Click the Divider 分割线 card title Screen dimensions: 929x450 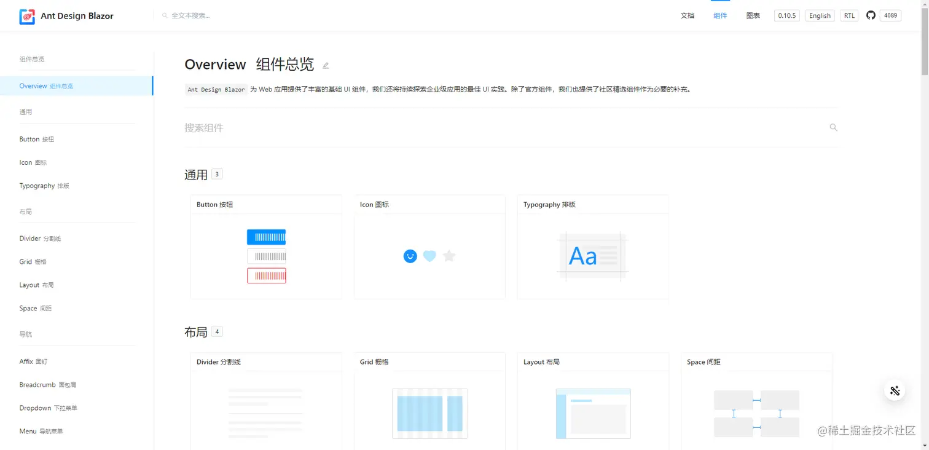(219, 362)
